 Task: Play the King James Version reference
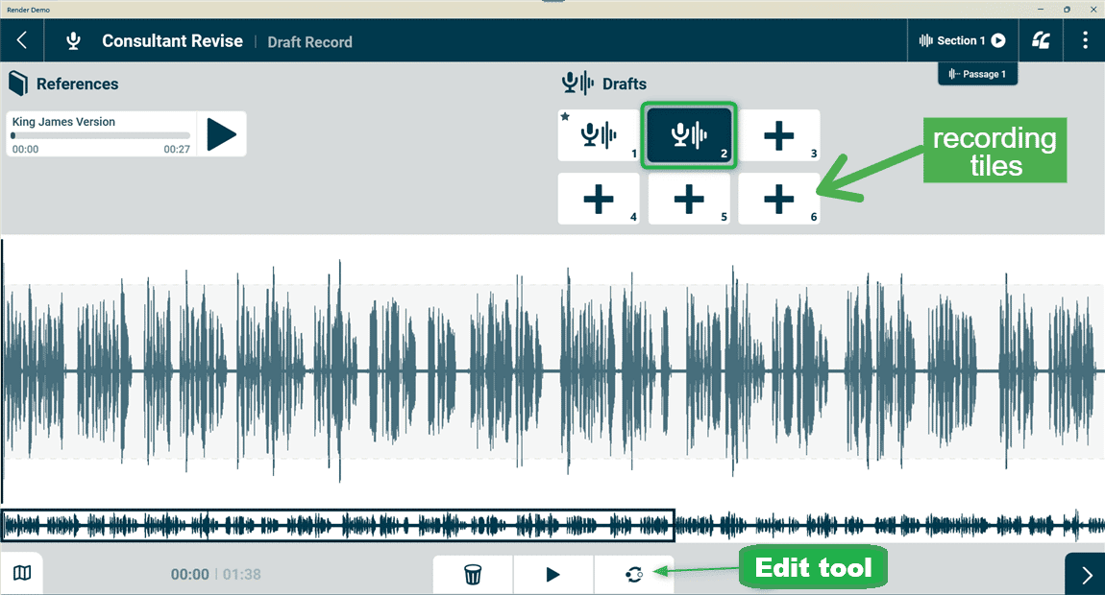(x=221, y=133)
